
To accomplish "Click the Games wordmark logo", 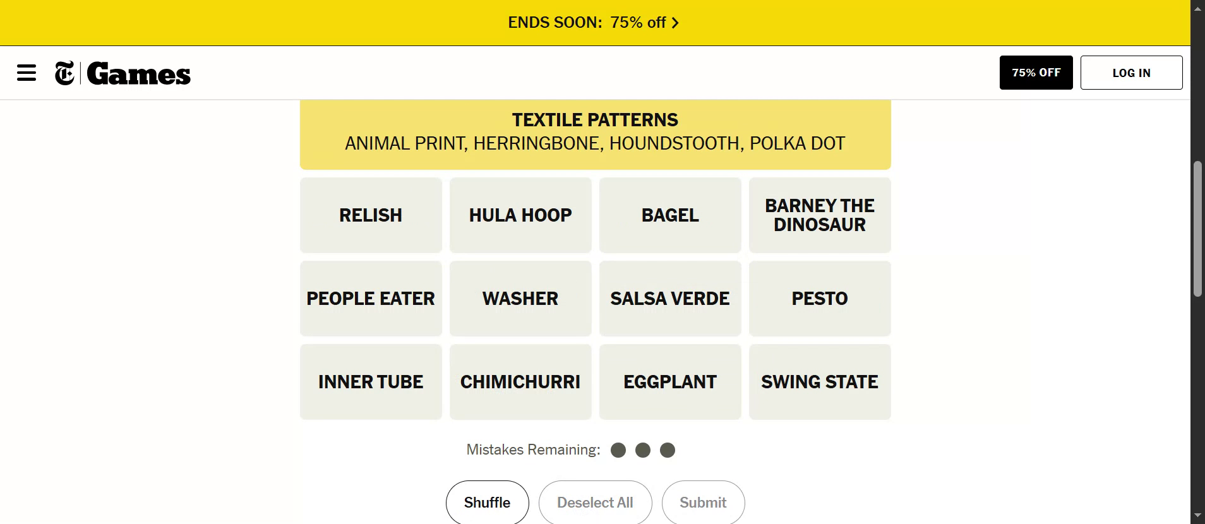I will 139,74.
